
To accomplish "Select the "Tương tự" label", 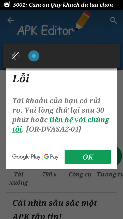I will click(110, 175).
